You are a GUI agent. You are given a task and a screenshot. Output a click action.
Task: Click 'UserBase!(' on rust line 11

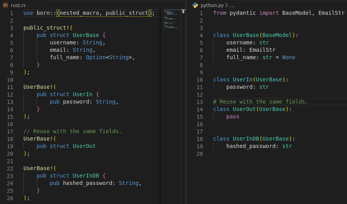[x=40, y=87]
